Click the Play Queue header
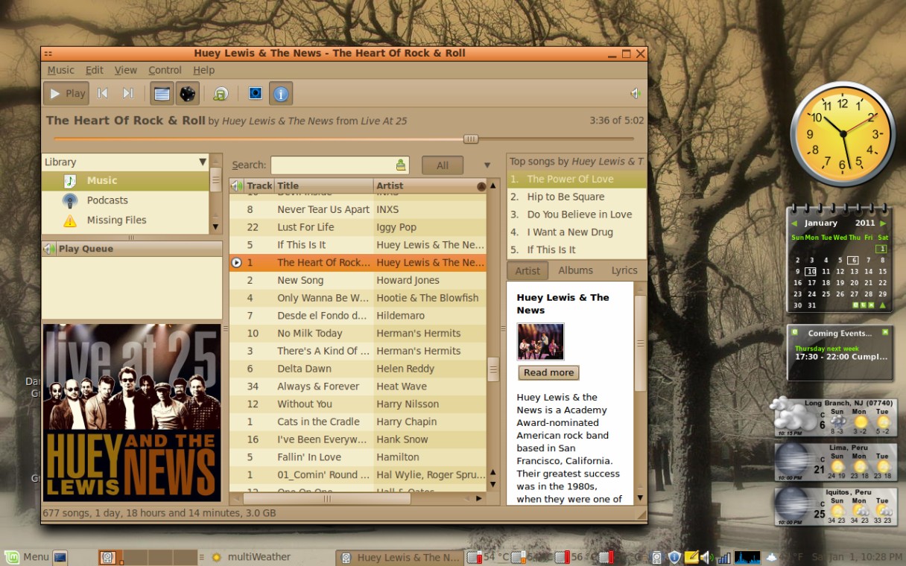906x566 pixels. pos(132,249)
